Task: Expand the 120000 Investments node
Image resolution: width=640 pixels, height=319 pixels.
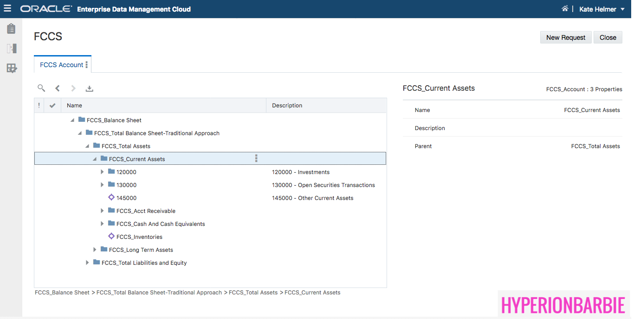Action: pos(103,172)
